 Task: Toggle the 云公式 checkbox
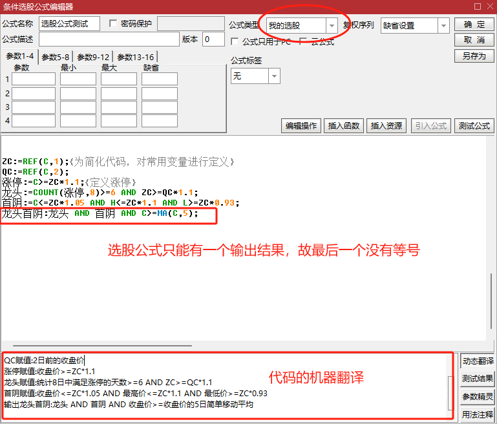pyautogui.click(x=303, y=41)
